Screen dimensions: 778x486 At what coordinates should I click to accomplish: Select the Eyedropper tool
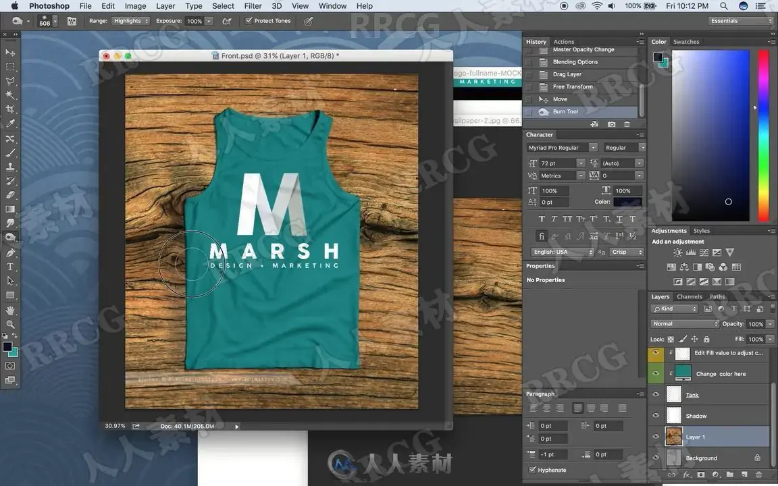10,124
